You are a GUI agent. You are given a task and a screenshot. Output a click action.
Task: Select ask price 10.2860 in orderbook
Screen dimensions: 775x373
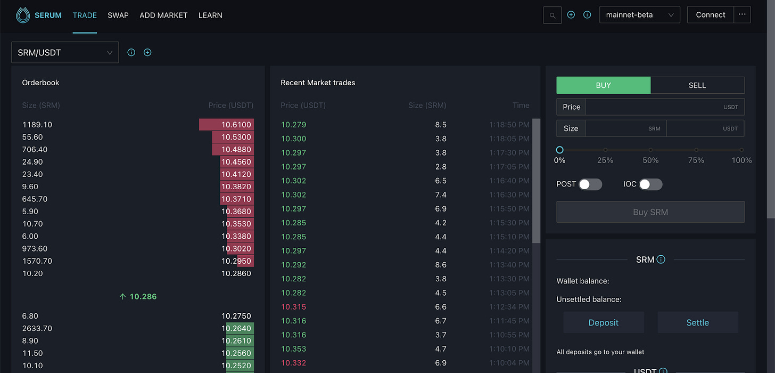[236, 273]
